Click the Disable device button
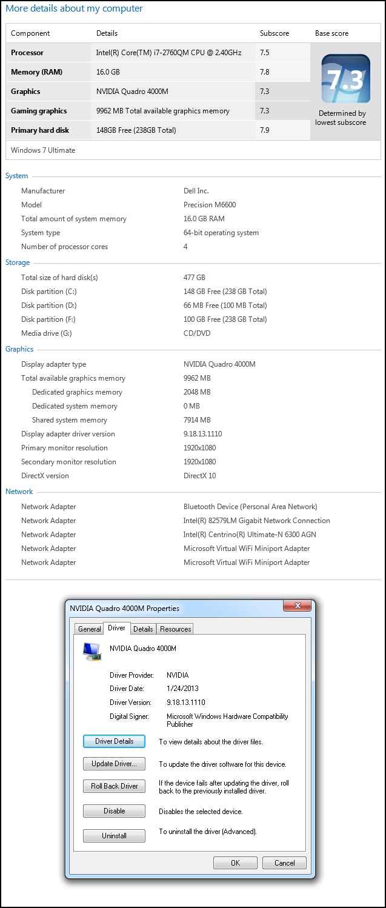 tap(114, 811)
